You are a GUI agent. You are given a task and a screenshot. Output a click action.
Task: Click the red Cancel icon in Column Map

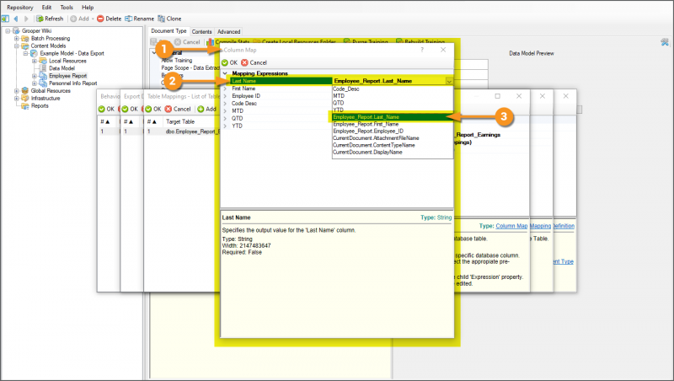[x=244, y=62]
